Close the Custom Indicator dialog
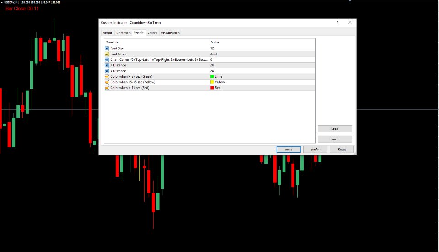 (350, 23)
